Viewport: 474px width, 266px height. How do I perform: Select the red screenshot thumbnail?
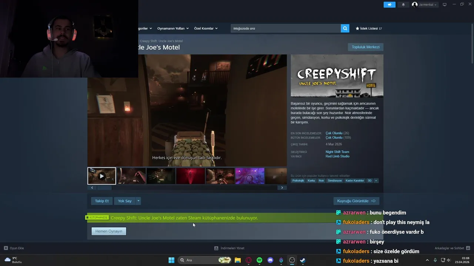(x=190, y=176)
